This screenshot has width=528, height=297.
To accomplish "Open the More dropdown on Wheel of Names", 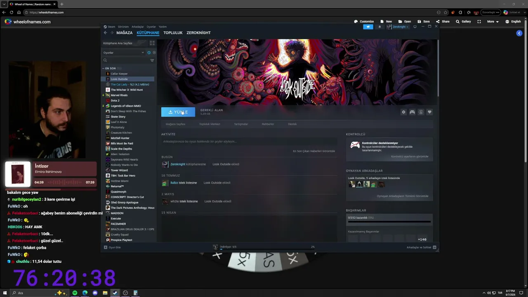I will (493, 21).
